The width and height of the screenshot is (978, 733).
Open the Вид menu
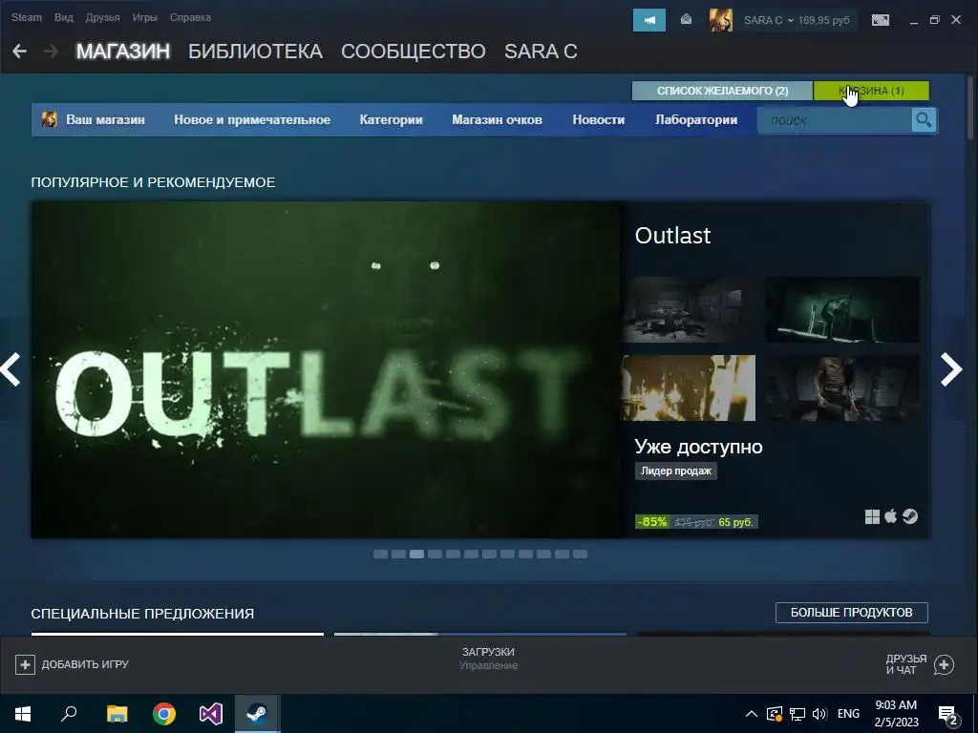[64, 17]
